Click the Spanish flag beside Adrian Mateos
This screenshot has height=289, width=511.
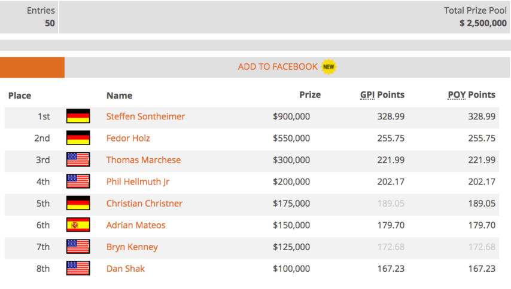pos(78,225)
